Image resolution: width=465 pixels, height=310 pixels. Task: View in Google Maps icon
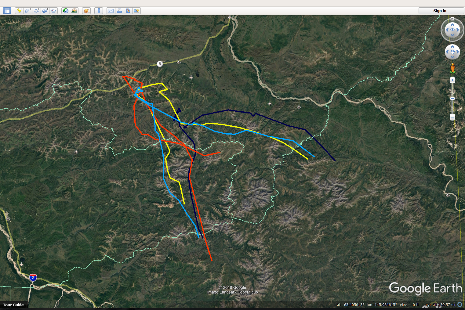pos(136,11)
